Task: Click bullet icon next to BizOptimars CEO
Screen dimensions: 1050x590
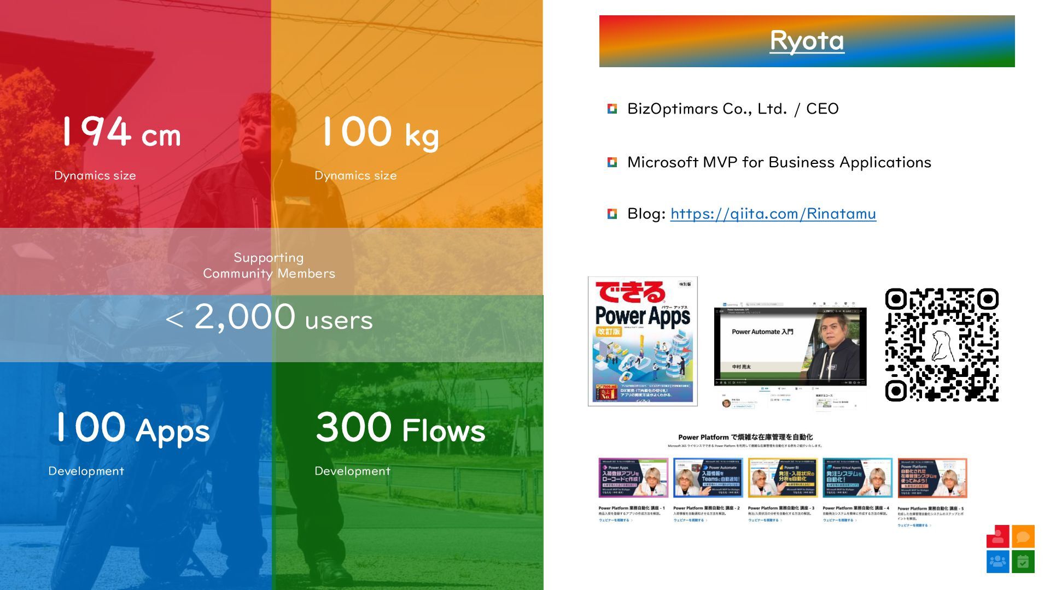Action: click(x=612, y=109)
